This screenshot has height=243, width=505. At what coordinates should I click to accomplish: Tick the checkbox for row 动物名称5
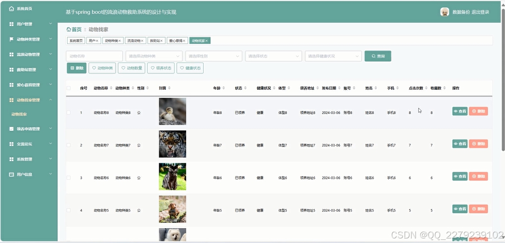tap(69, 210)
